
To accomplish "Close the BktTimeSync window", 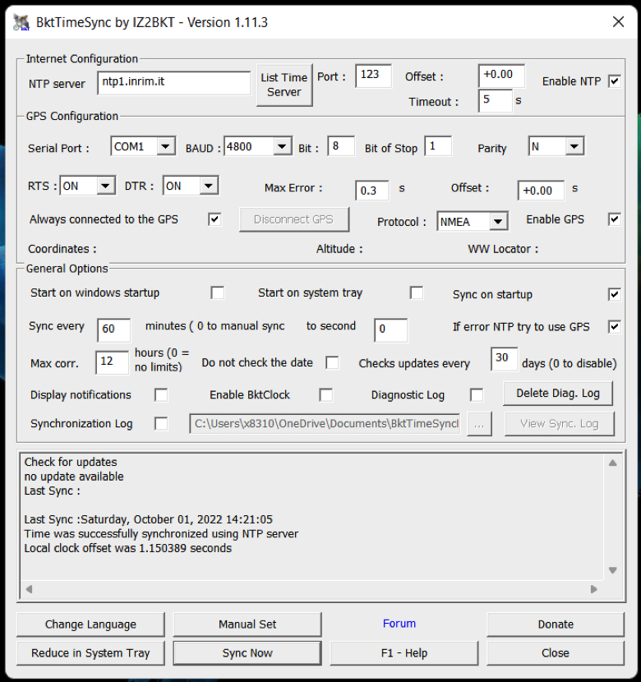I will point(618,21).
